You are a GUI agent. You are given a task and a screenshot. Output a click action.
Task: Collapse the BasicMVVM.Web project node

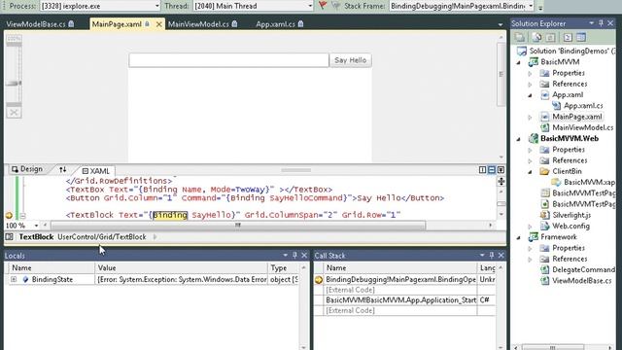pyautogui.click(x=518, y=139)
